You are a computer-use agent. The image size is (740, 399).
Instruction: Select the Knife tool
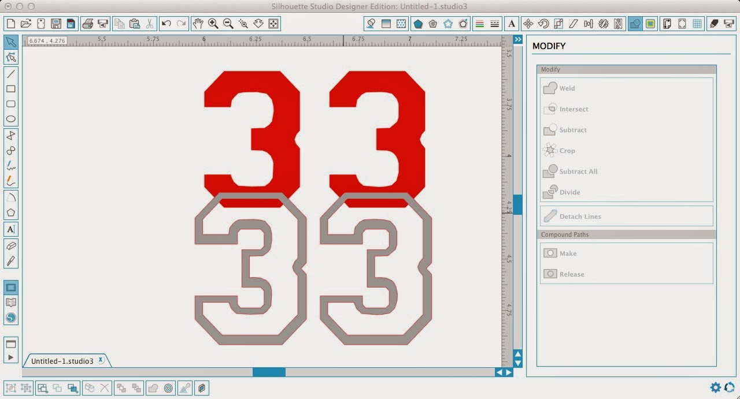pyautogui.click(x=11, y=261)
